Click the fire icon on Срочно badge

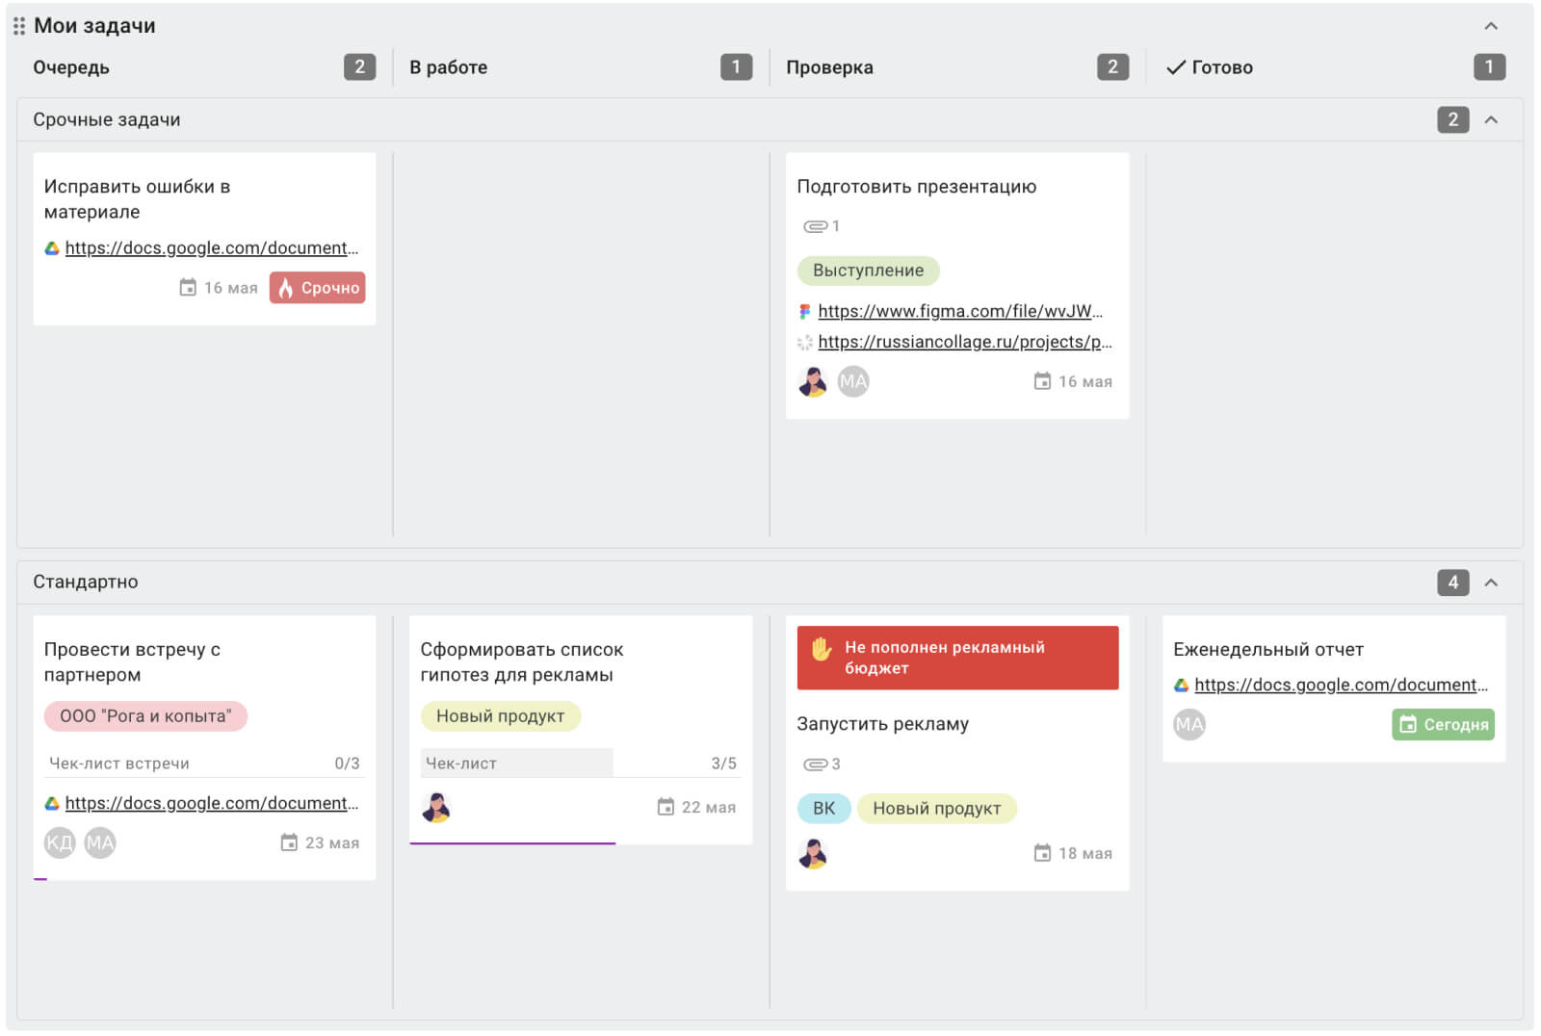pos(285,288)
